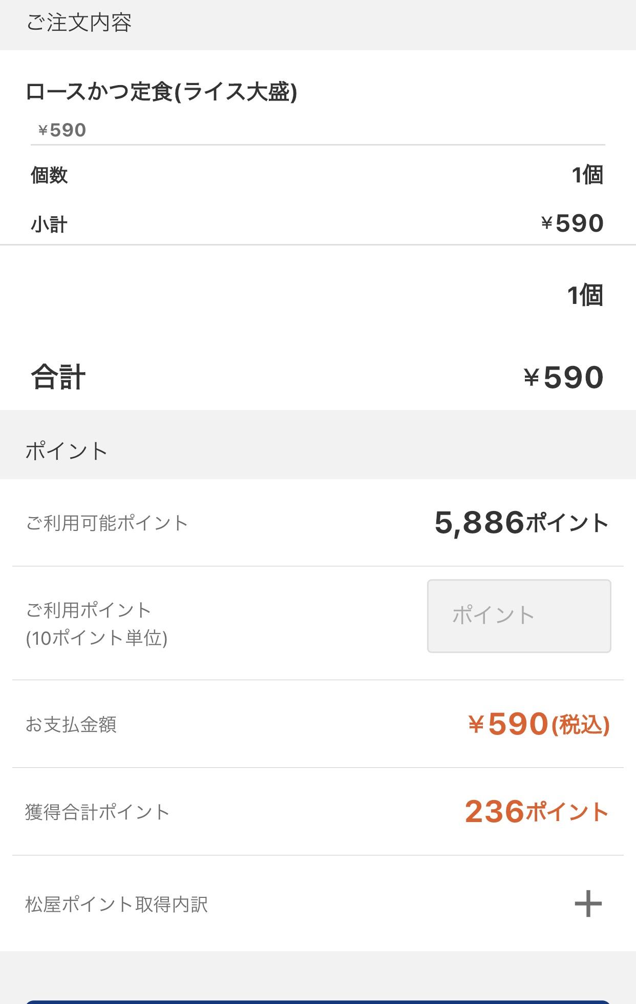
Task: Expand 松屋ポイント取得内訳 with the plus icon
Action: tap(588, 904)
